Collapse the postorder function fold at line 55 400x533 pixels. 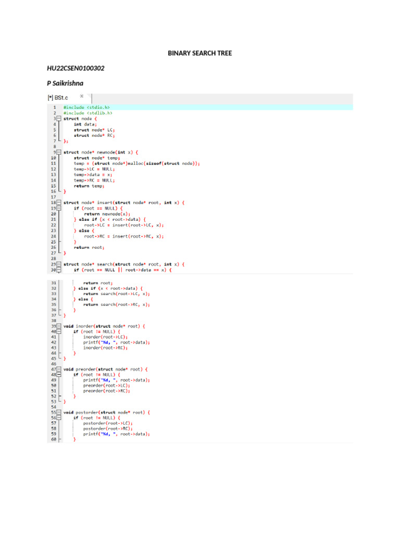[59, 412]
